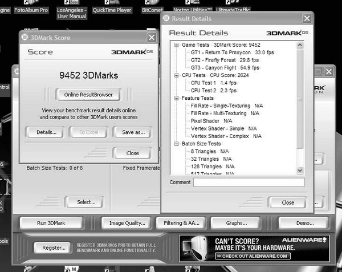Screen dimensions: 342x272
Task: Select GT1 - Return To Proxycon row
Action: (x=232, y=52)
